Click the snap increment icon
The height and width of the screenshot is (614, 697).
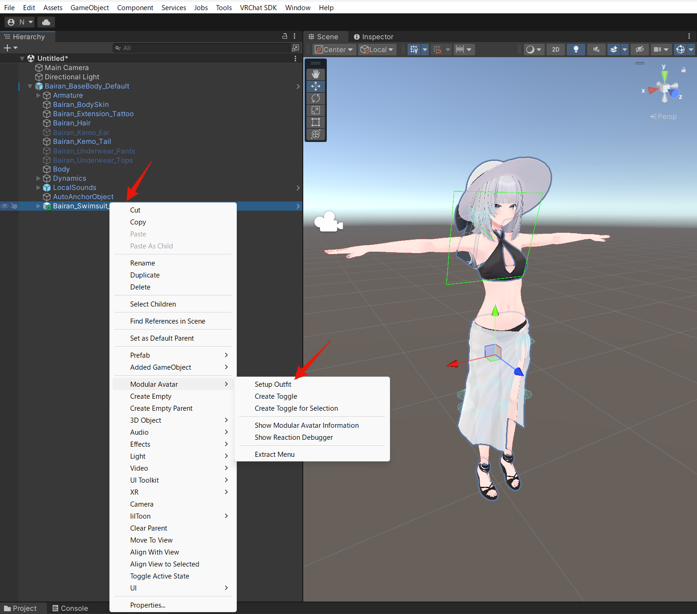coord(460,49)
